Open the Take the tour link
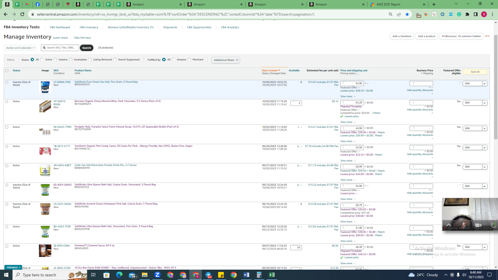This screenshot has height=280, width=498. point(82,38)
